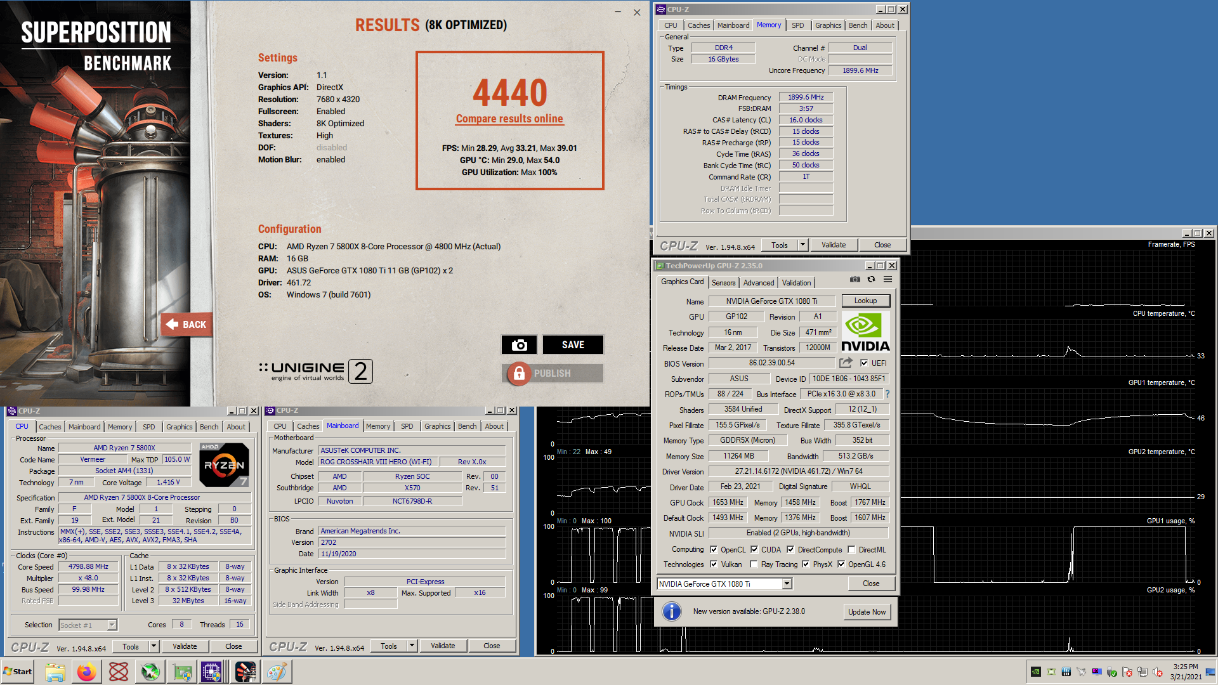Click the padlock icon on the Publish button

(519, 374)
